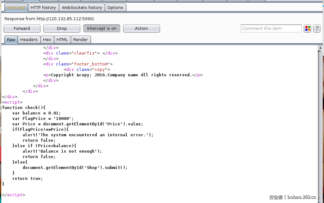Select the Intercept tab
Screen dimensions: 324x203
16,7
